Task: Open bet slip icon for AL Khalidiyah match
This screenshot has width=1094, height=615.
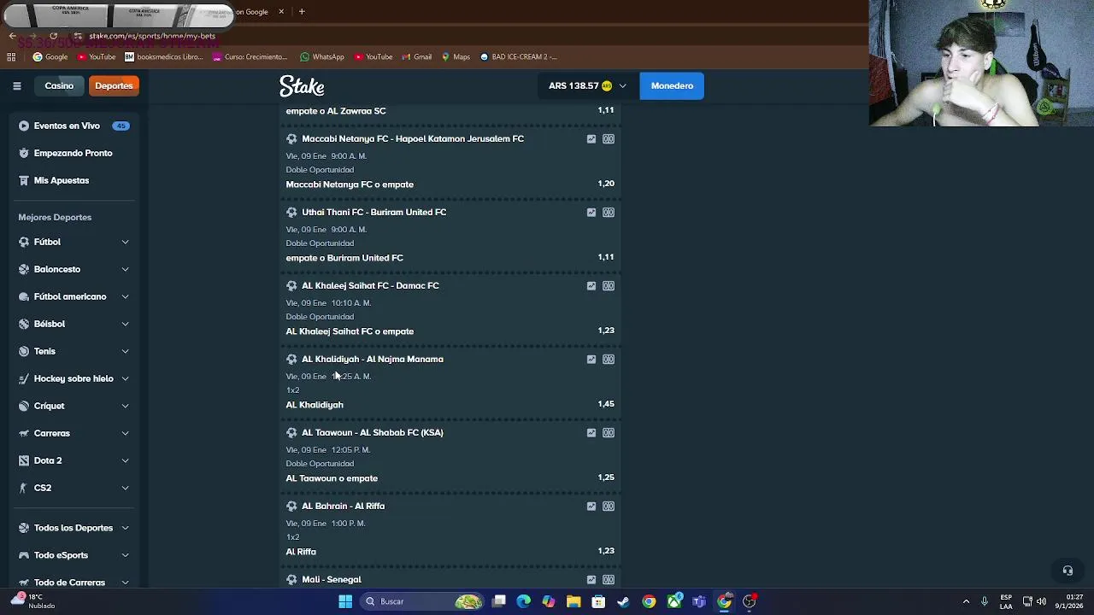Action: (609, 359)
